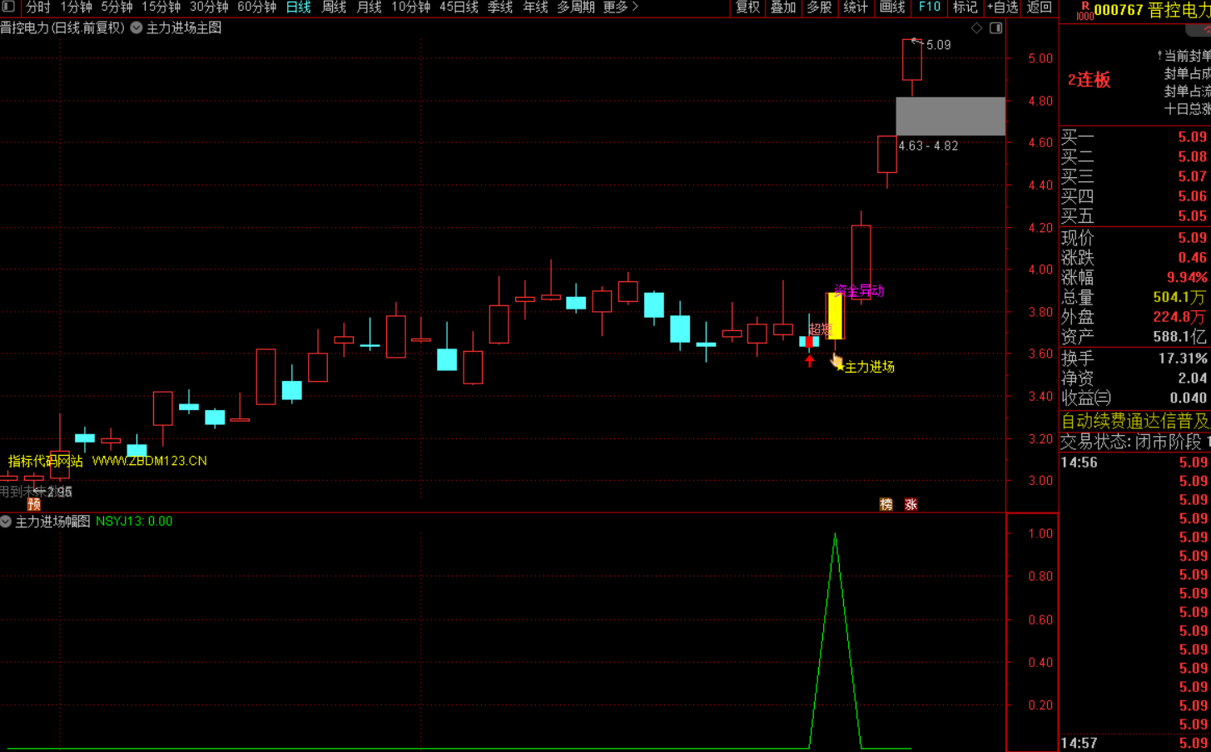The image size is (1211, 752).
Task: Click the gray 4.63 - 4.82 gap zone
Action: [x=950, y=116]
